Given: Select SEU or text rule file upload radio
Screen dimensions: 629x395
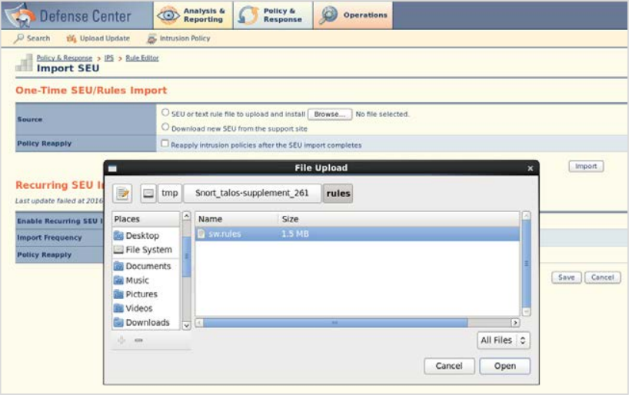Looking at the screenshot, I should tap(165, 112).
